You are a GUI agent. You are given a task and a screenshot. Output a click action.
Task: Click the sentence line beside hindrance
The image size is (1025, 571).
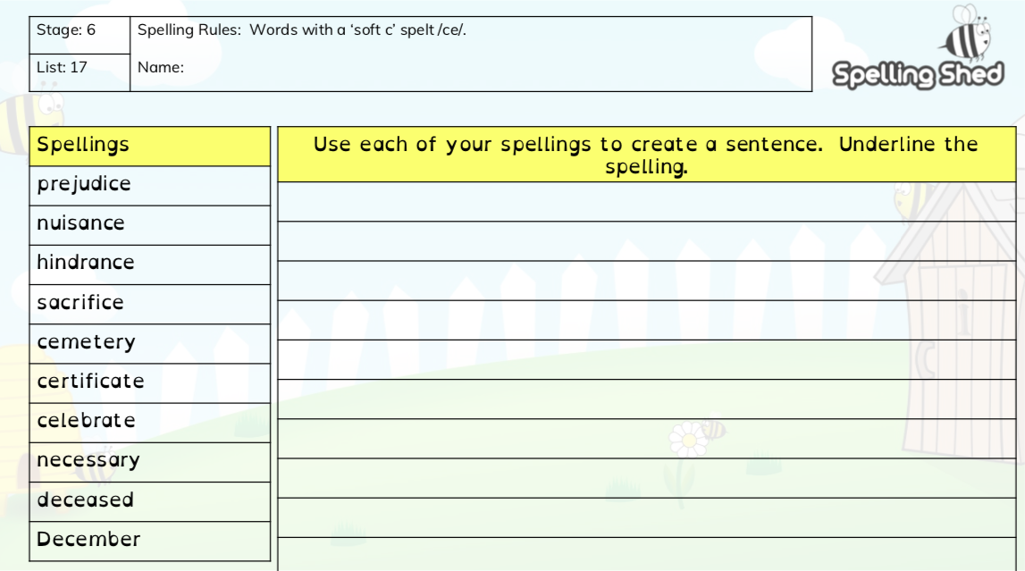click(x=646, y=281)
